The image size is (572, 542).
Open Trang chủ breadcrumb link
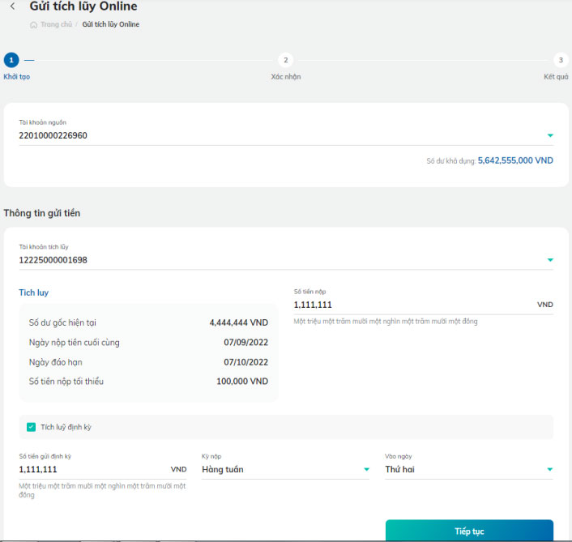coord(56,24)
